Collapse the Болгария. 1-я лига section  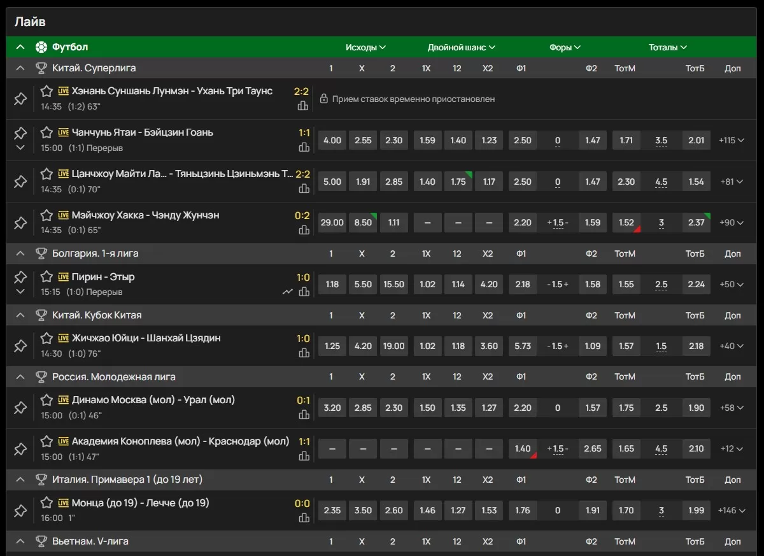tap(20, 253)
